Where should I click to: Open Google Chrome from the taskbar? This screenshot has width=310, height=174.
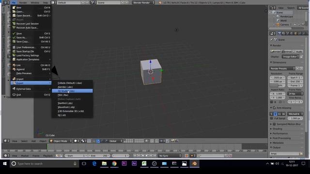(x=114, y=163)
